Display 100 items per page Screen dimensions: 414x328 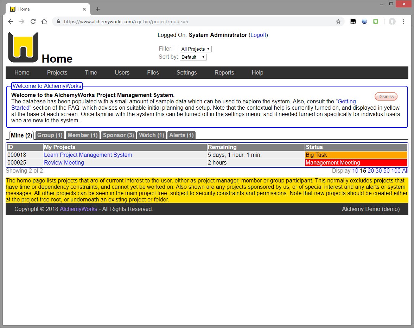tap(396, 171)
